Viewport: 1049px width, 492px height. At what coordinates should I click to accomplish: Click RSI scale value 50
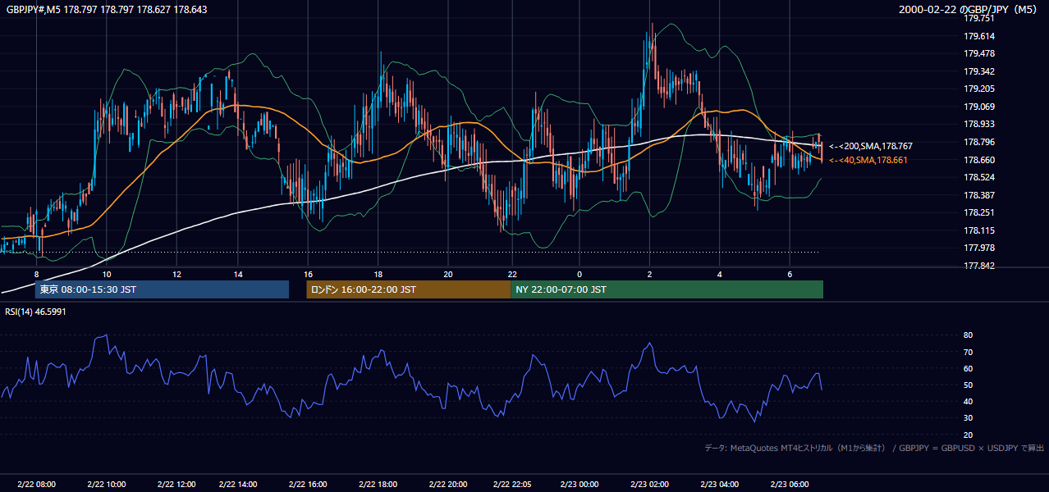(969, 385)
